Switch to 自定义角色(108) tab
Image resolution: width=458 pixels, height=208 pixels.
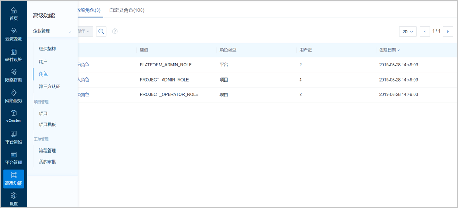pyautogui.click(x=127, y=10)
